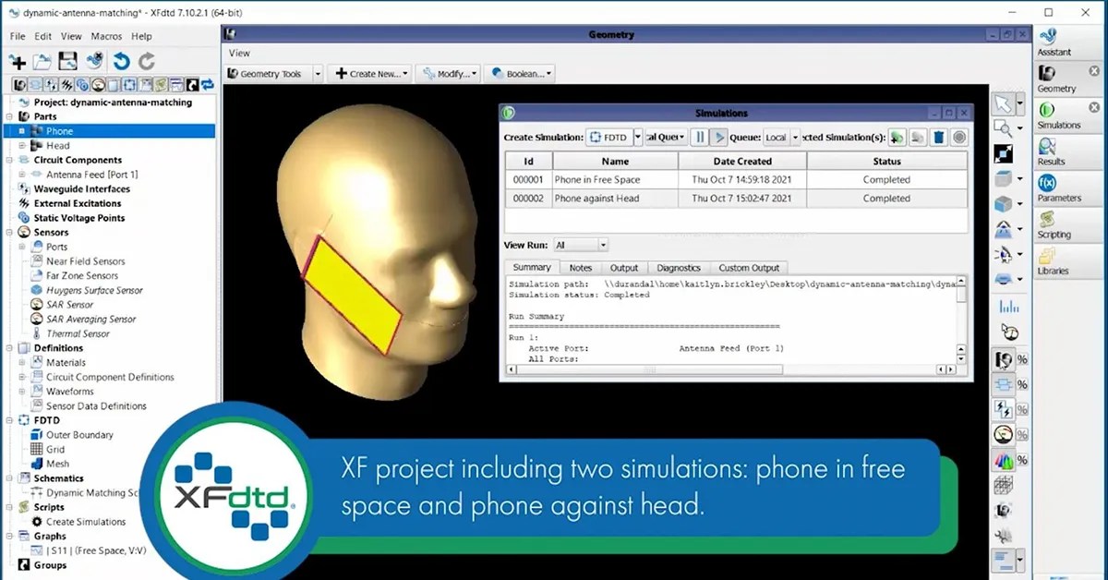Click the Date Created column header
Screen dimensions: 1108x580
pos(741,161)
